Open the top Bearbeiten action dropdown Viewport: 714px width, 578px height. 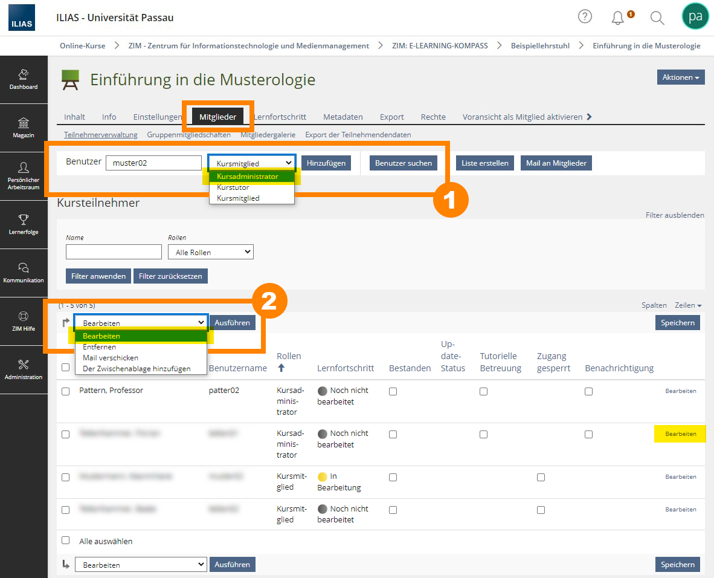[141, 323]
